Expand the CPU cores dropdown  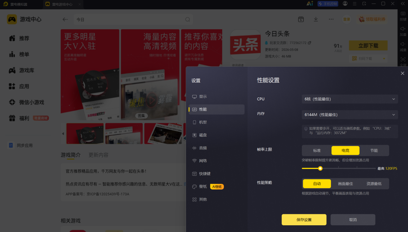(350, 99)
